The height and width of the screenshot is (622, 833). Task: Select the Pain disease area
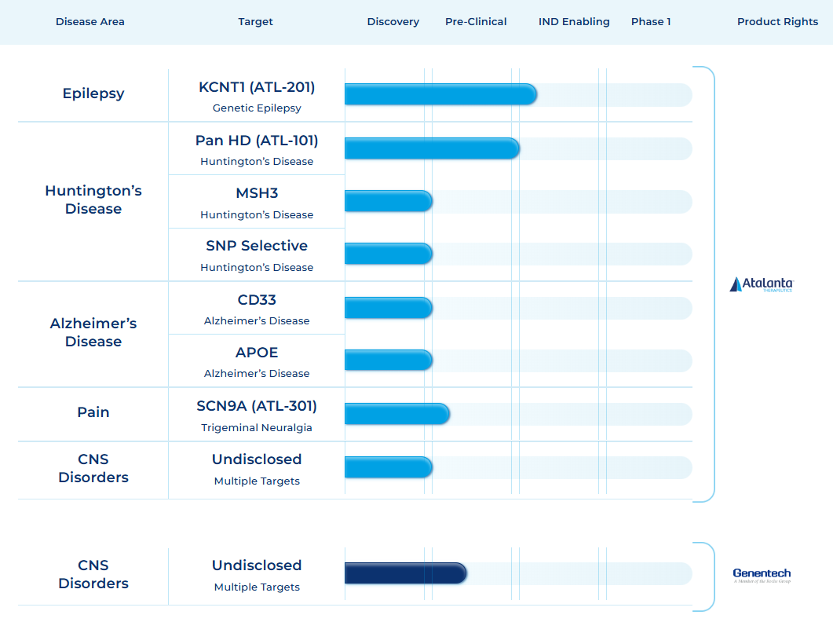pos(93,412)
